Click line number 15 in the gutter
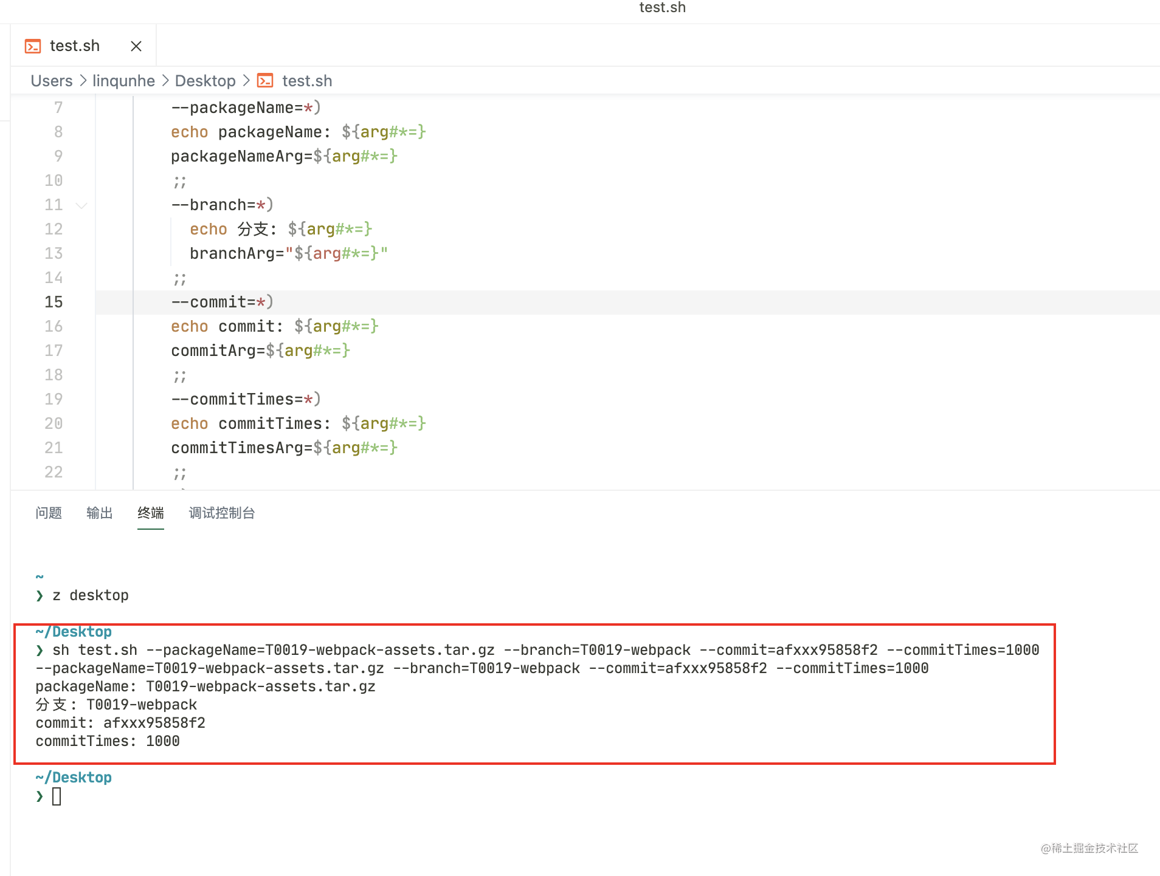This screenshot has width=1160, height=876. click(x=54, y=302)
